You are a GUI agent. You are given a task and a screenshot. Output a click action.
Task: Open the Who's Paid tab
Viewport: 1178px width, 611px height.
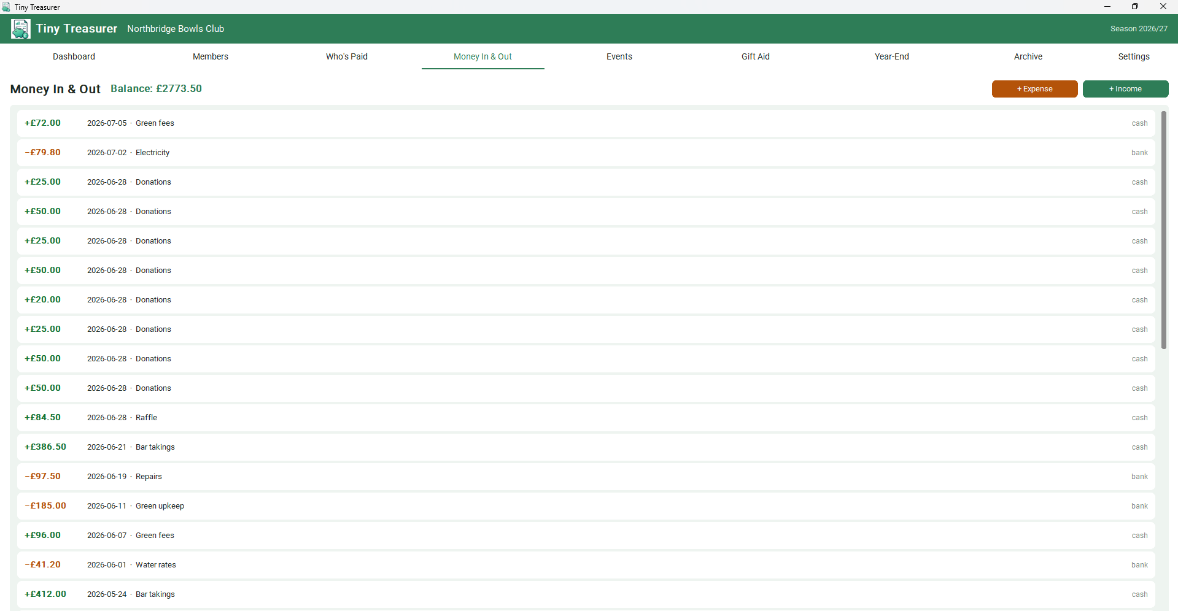(x=347, y=56)
